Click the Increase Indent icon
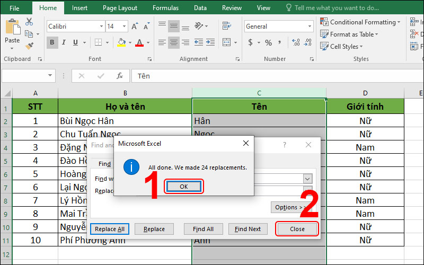This screenshot has height=265, width=424. tap(210, 42)
